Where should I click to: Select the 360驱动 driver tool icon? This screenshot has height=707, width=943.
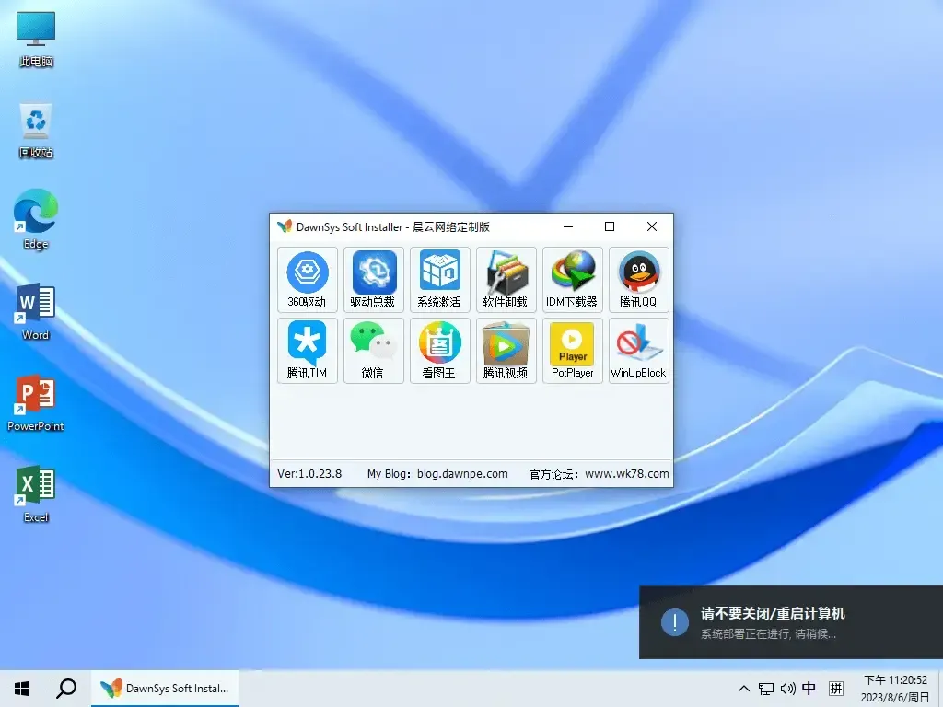tap(307, 279)
